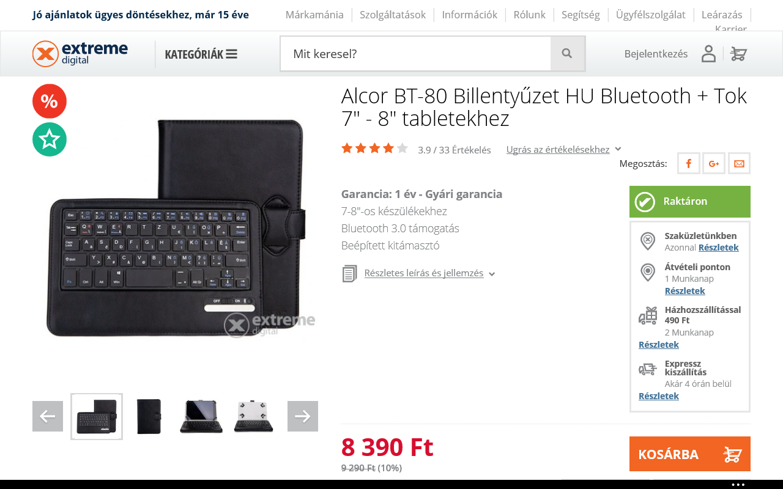The width and height of the screenshot is (783, 489).
Task: Expand Ugrás az értékelésekhez
Action: pos(563,149)
